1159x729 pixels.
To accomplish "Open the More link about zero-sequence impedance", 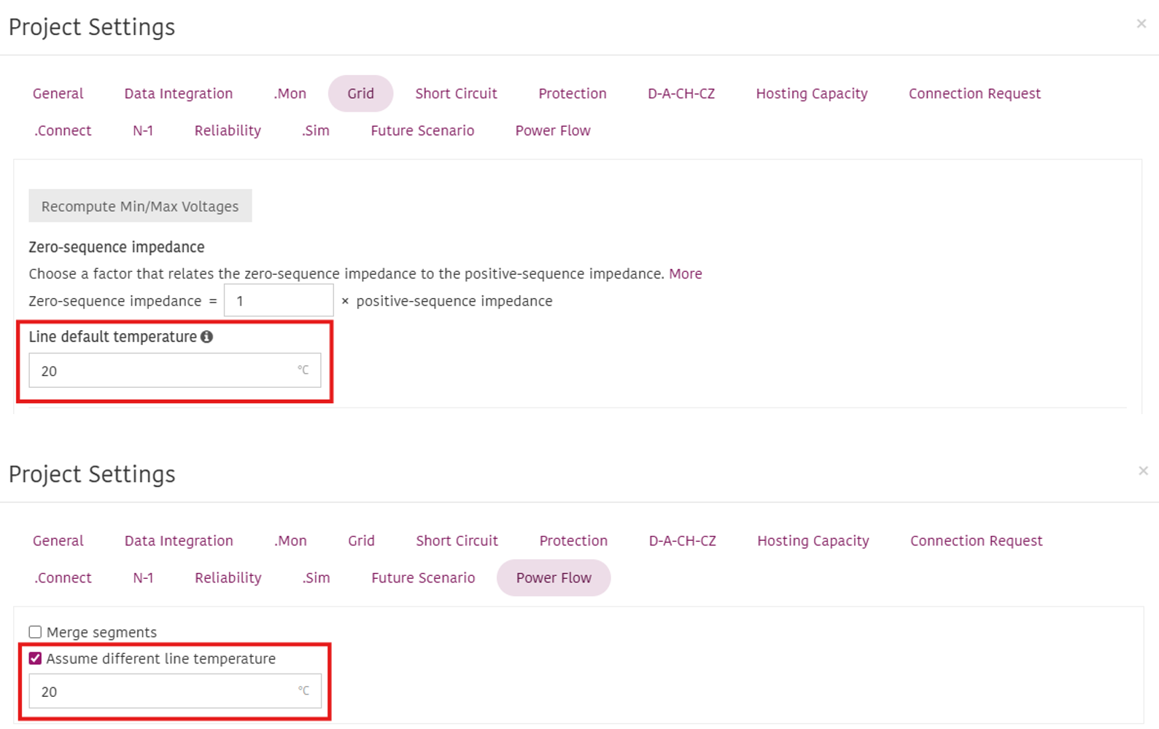I will coord(686,274).
